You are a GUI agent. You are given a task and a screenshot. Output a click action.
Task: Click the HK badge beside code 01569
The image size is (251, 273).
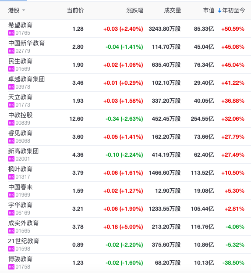(11, 69)
